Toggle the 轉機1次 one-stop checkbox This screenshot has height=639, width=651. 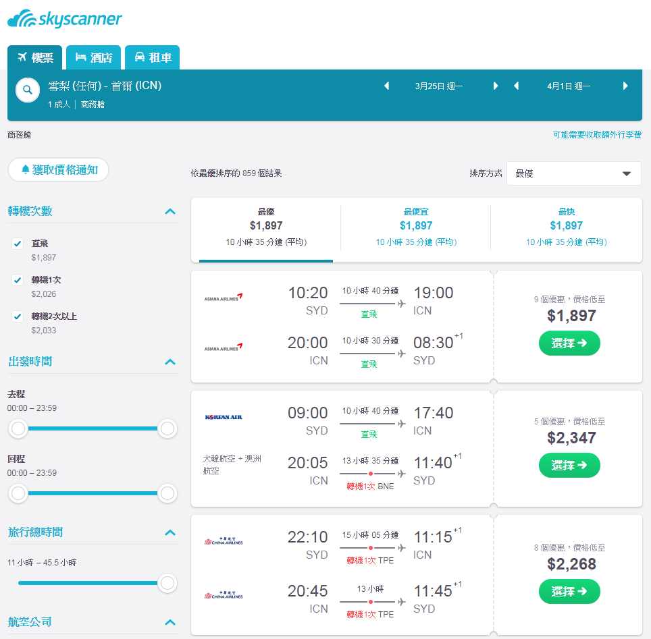click(x=18, y=280)
